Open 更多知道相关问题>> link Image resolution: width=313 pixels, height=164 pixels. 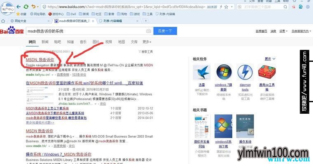point(40,122)
